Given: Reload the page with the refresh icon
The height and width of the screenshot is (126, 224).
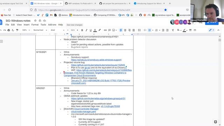Looking at the screenshot, I should point(9,10).
